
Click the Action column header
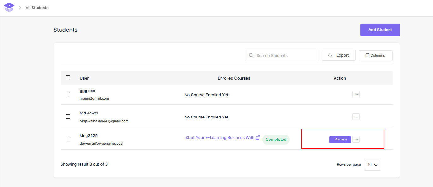[x=340, y=78]
